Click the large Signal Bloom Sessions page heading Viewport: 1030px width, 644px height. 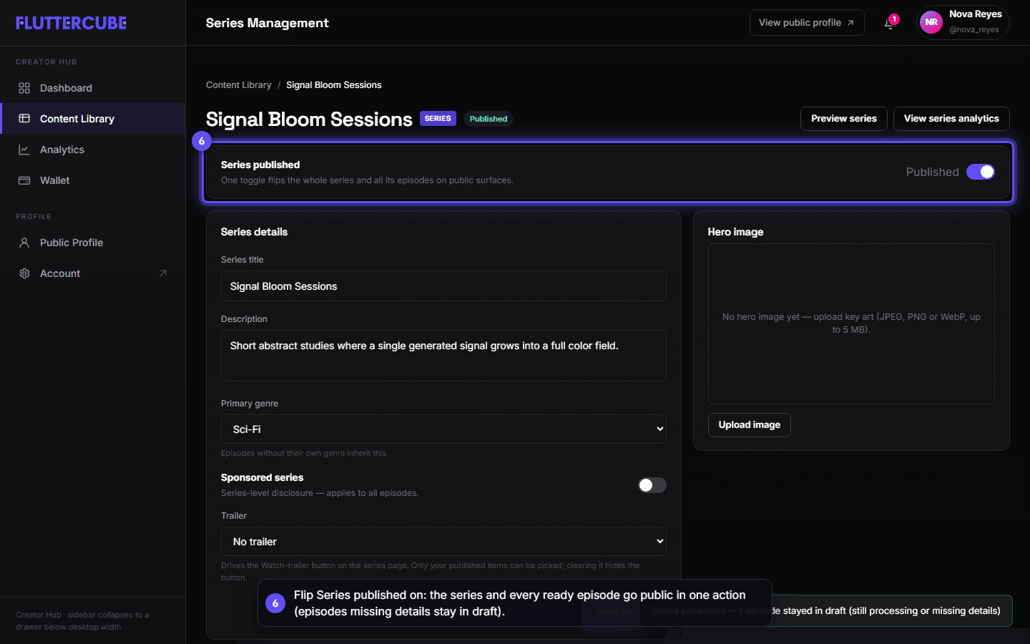coord(309,119)
